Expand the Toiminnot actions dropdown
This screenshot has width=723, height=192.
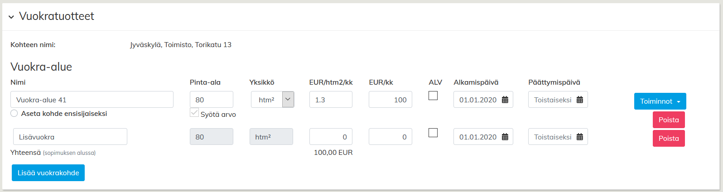pyautogui.click(x=660, y=101)
